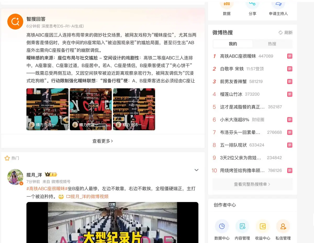This screenshot has width=314, height=243.
Task: Expand the post options chevron for 揽月_洋
Action: [197, 170]
